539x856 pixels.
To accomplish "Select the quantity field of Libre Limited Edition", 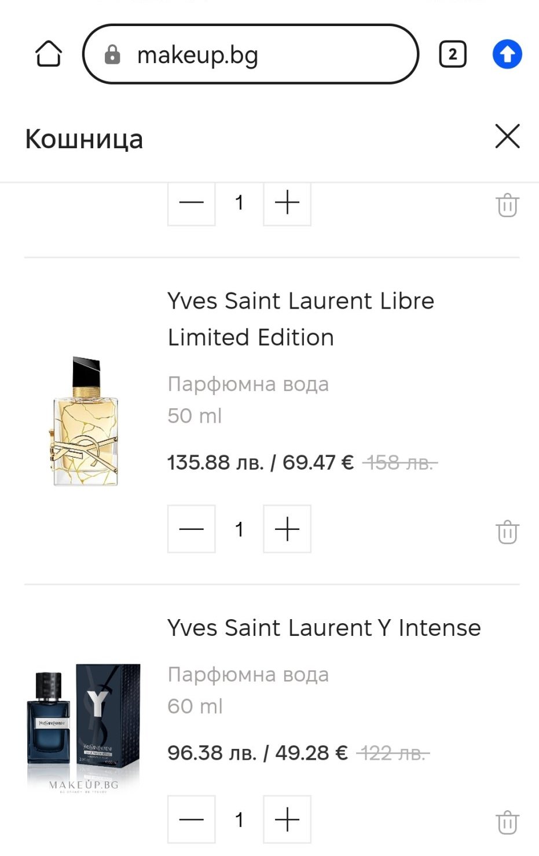I will point(239,529).
